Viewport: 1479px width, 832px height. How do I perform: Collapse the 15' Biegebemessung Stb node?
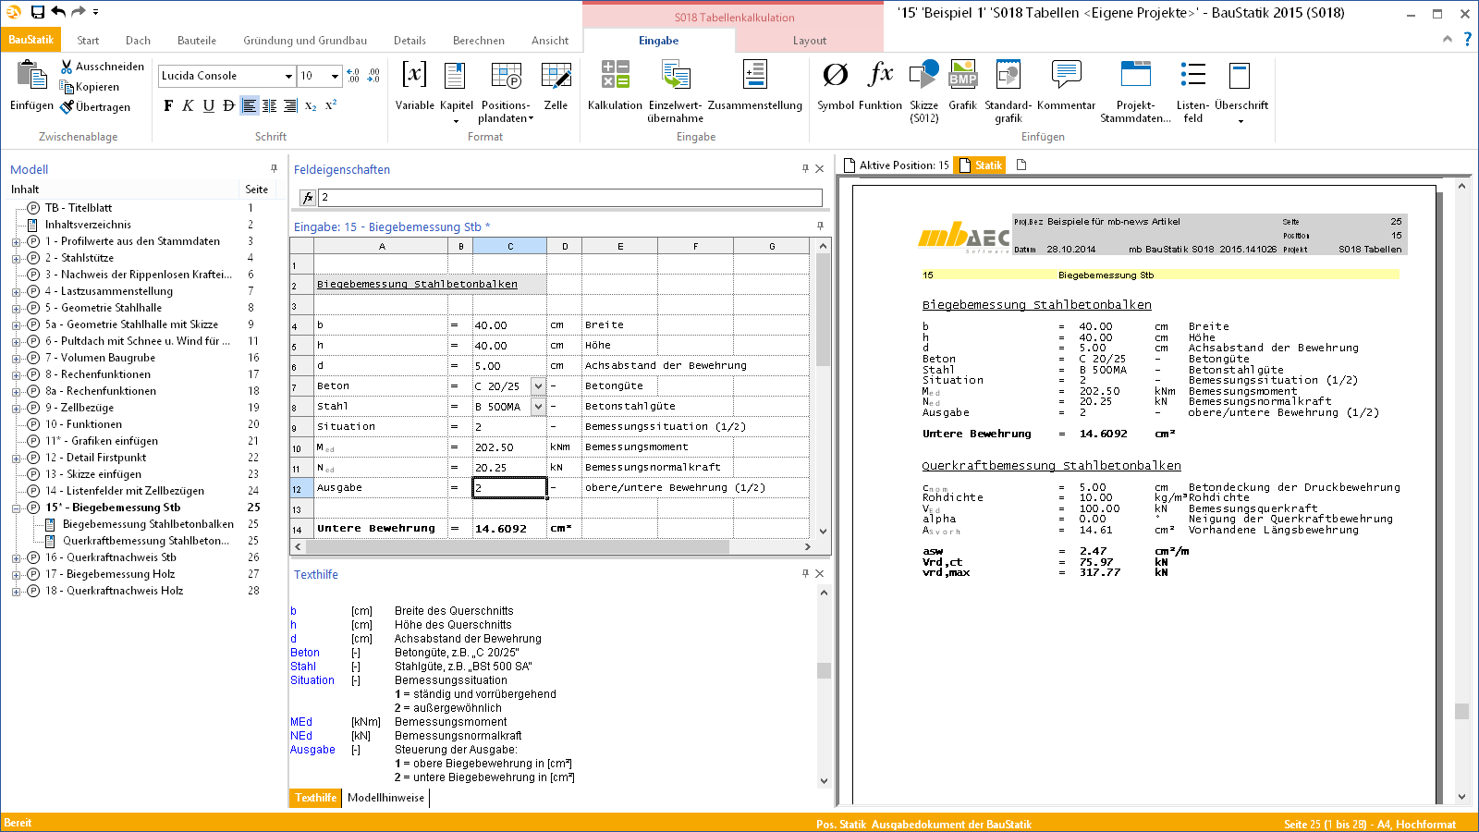16,508
